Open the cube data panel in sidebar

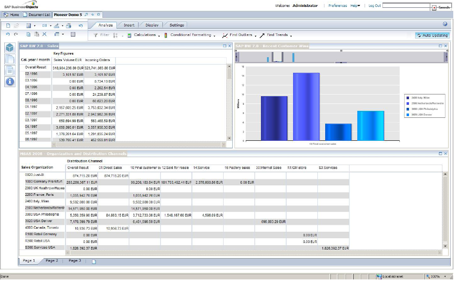[10, 48]
